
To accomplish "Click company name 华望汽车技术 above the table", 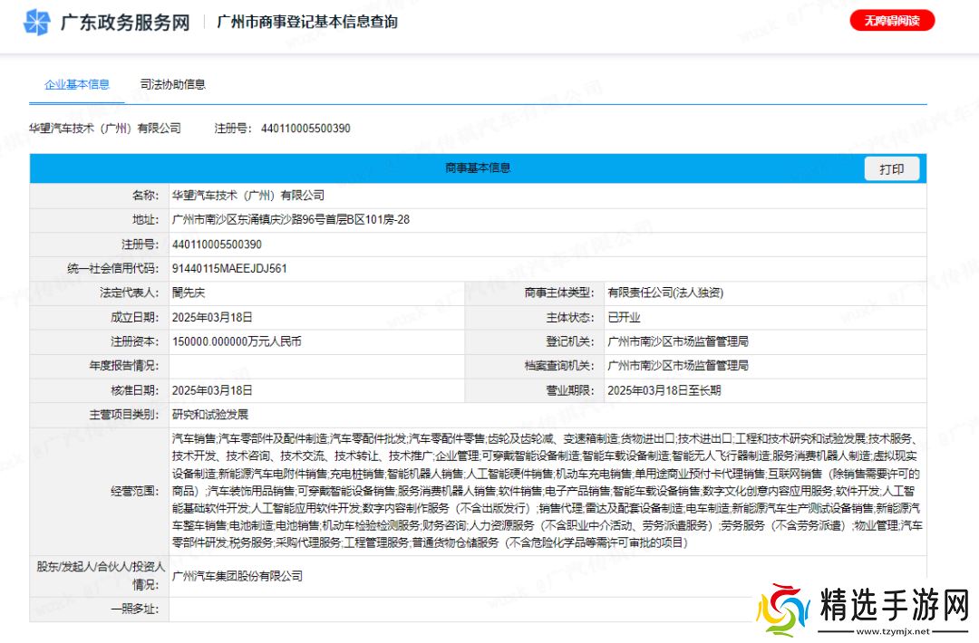I will point(104,129).
